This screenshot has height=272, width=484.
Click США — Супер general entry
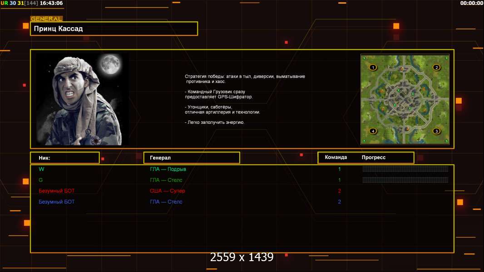[167, 191]
